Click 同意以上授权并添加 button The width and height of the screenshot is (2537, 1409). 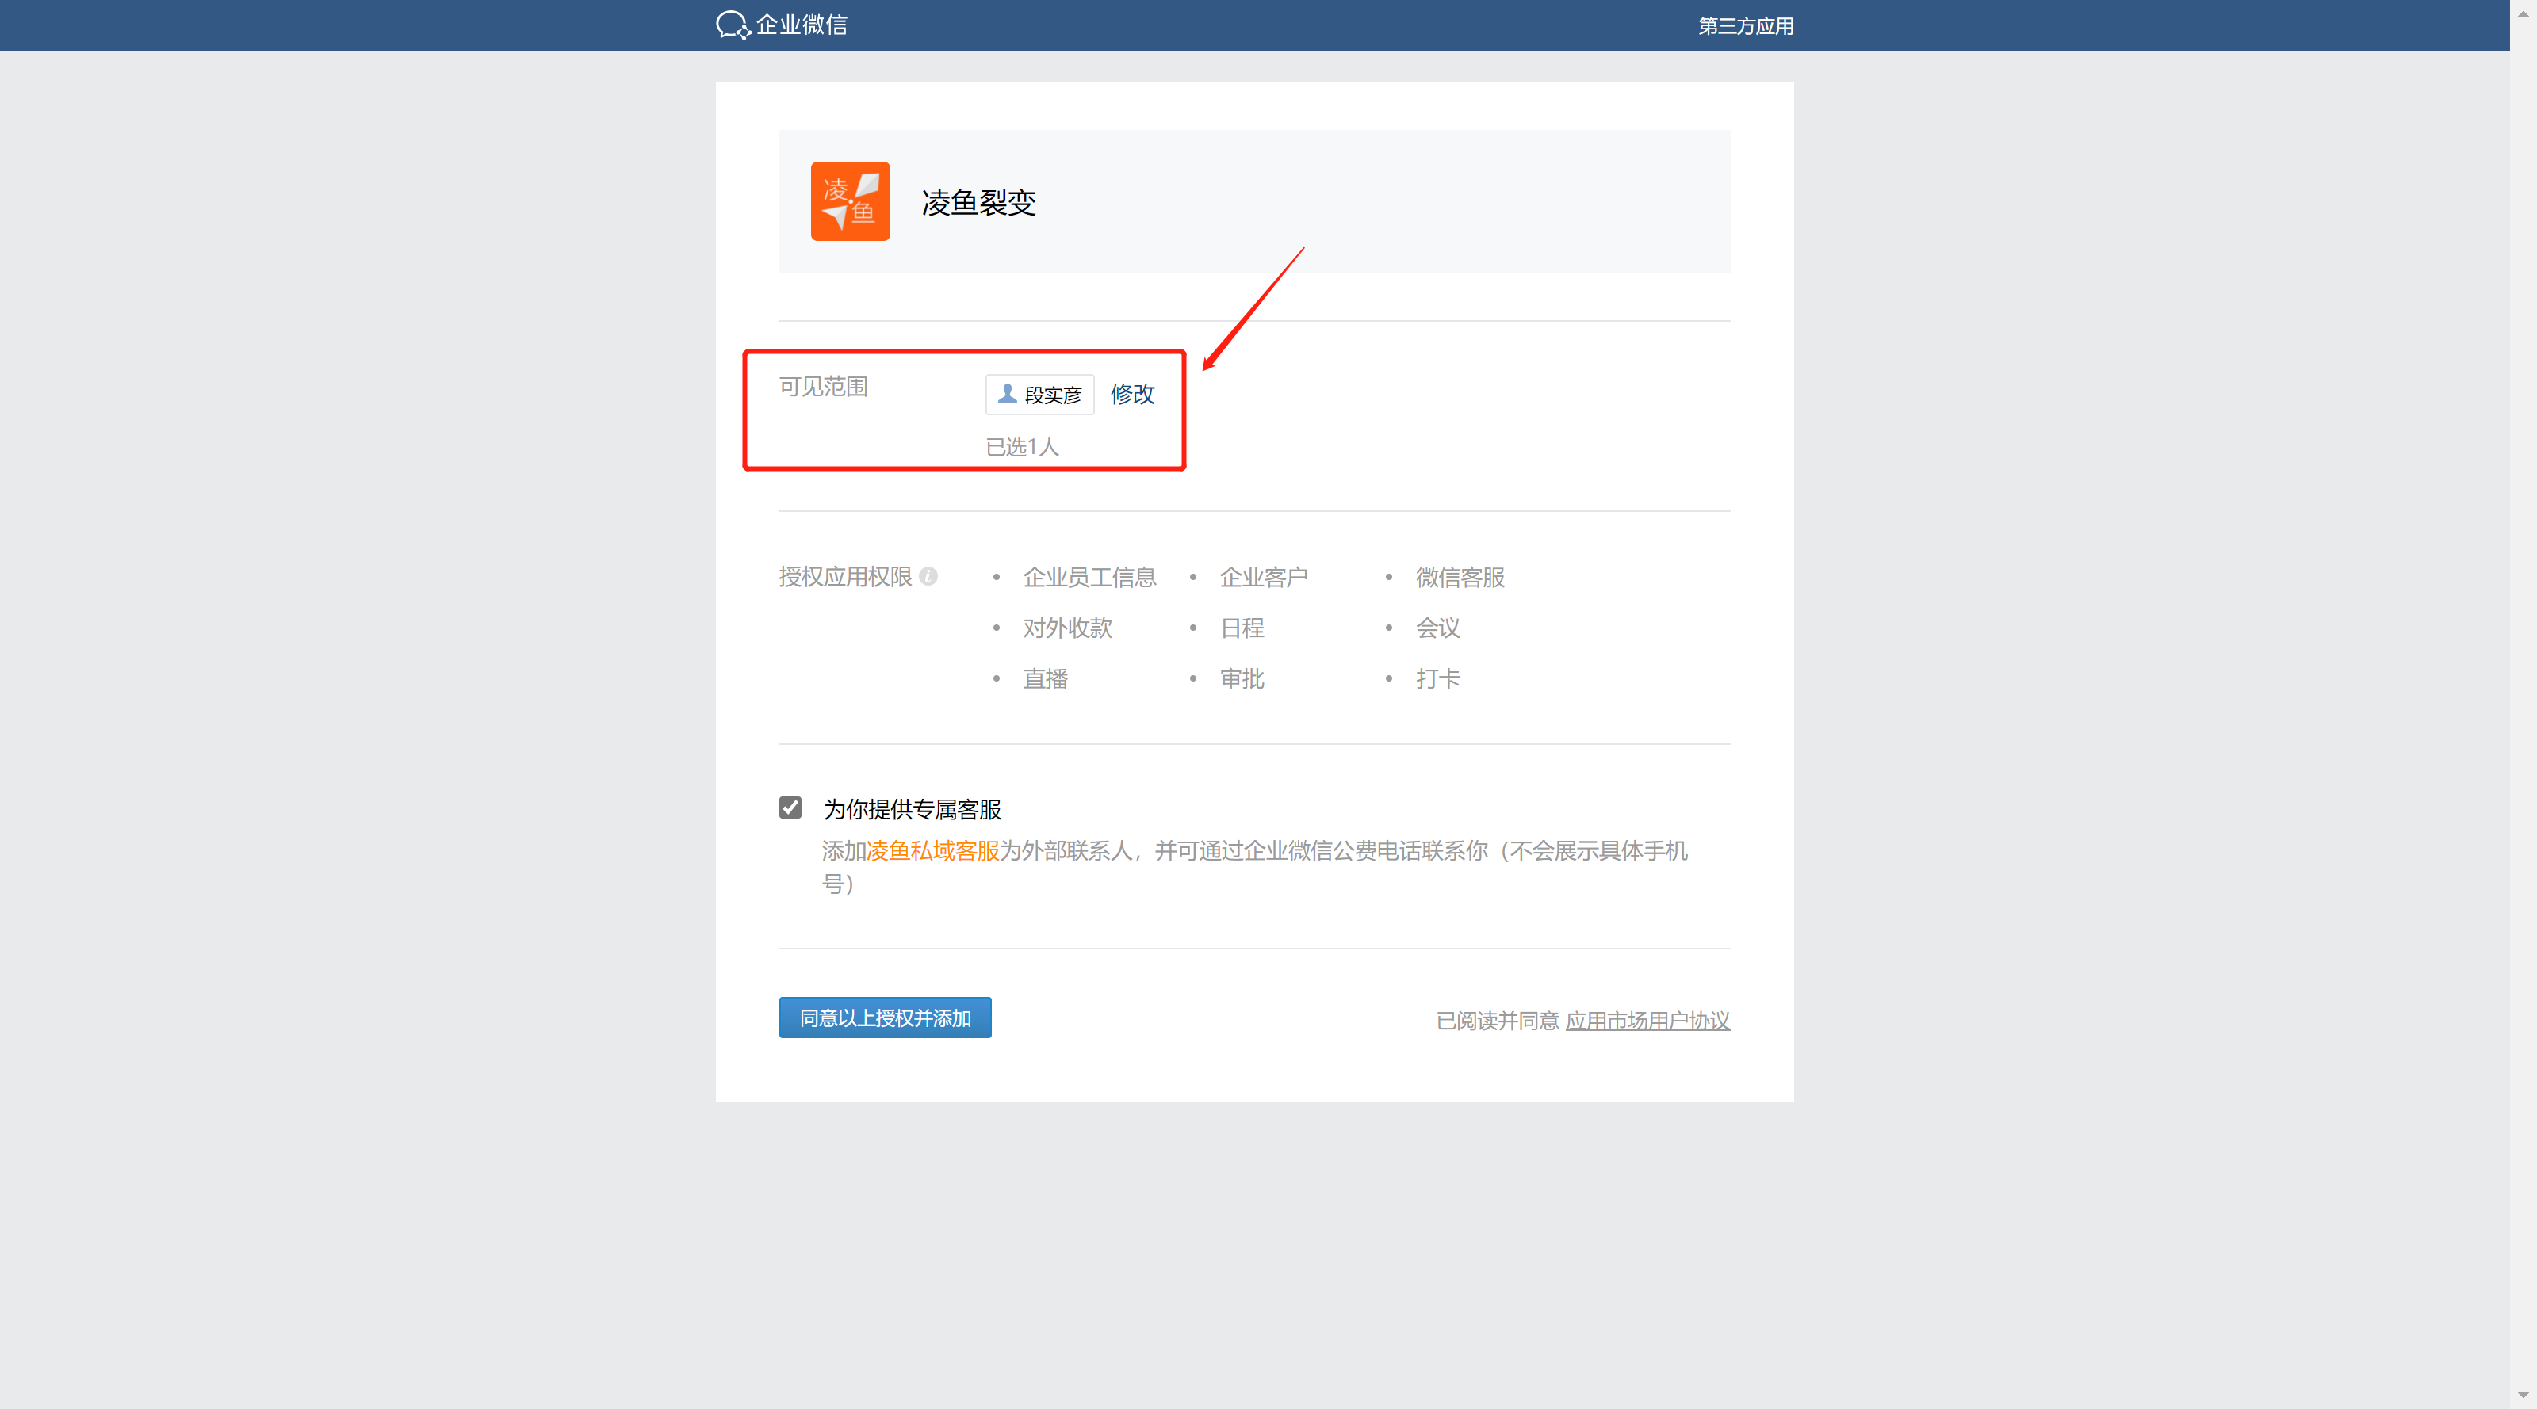pyautogui.click(x=885, y=1017)
